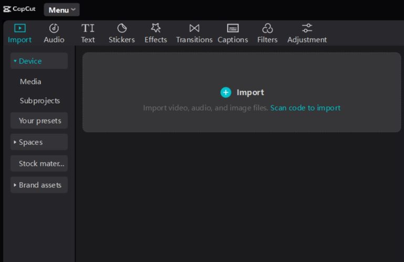This screenshot has width=404, height=262.
Task: Click the teal plus Import icon
Action: [226, 92]
